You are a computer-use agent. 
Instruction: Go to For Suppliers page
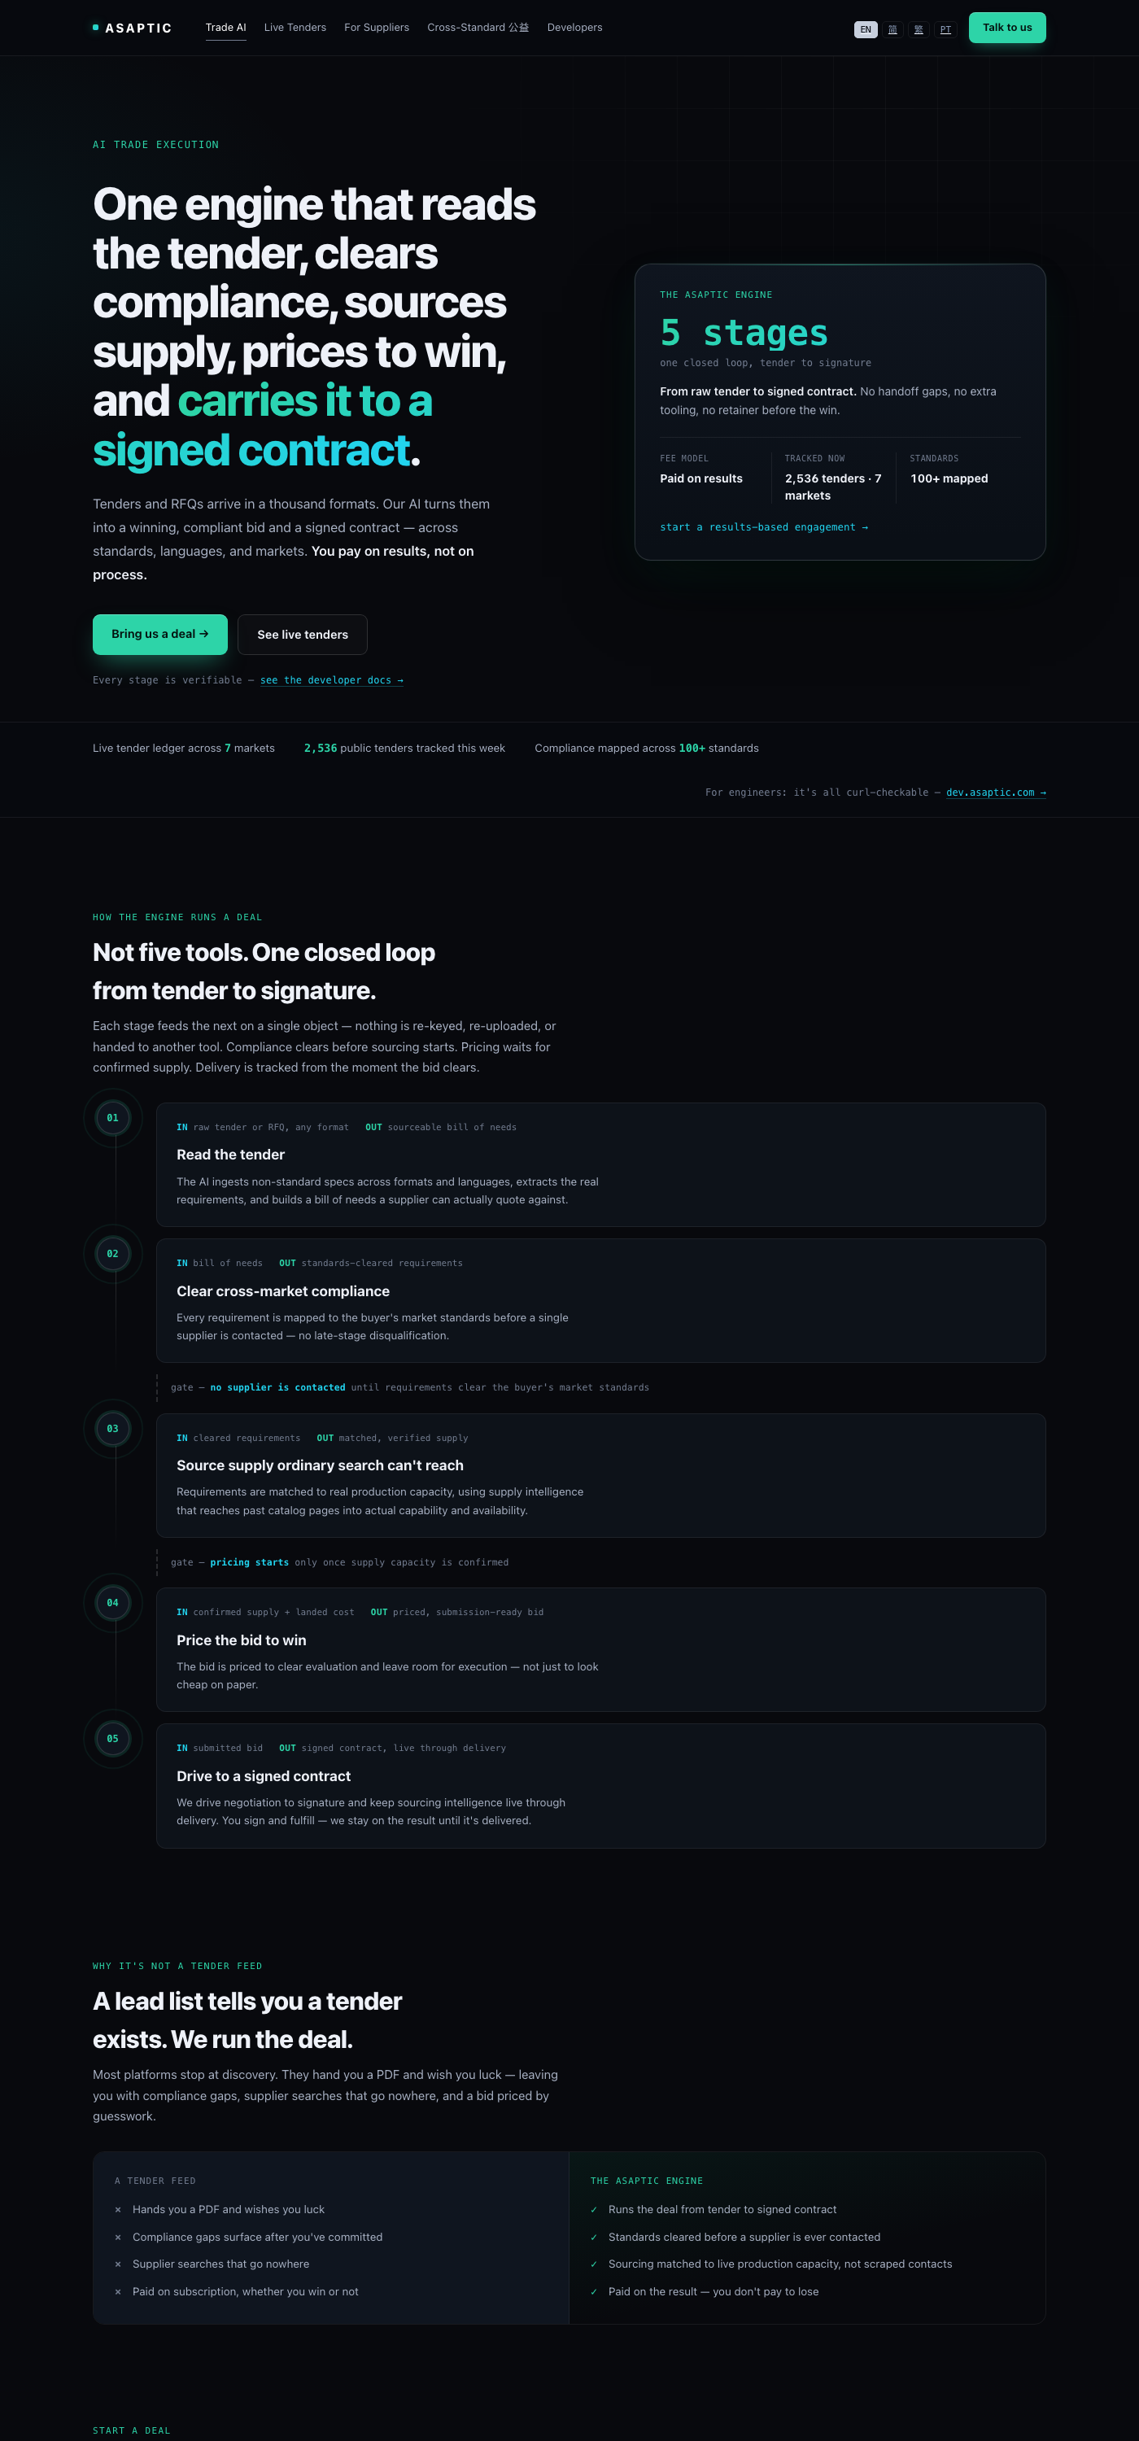point(376,28)
